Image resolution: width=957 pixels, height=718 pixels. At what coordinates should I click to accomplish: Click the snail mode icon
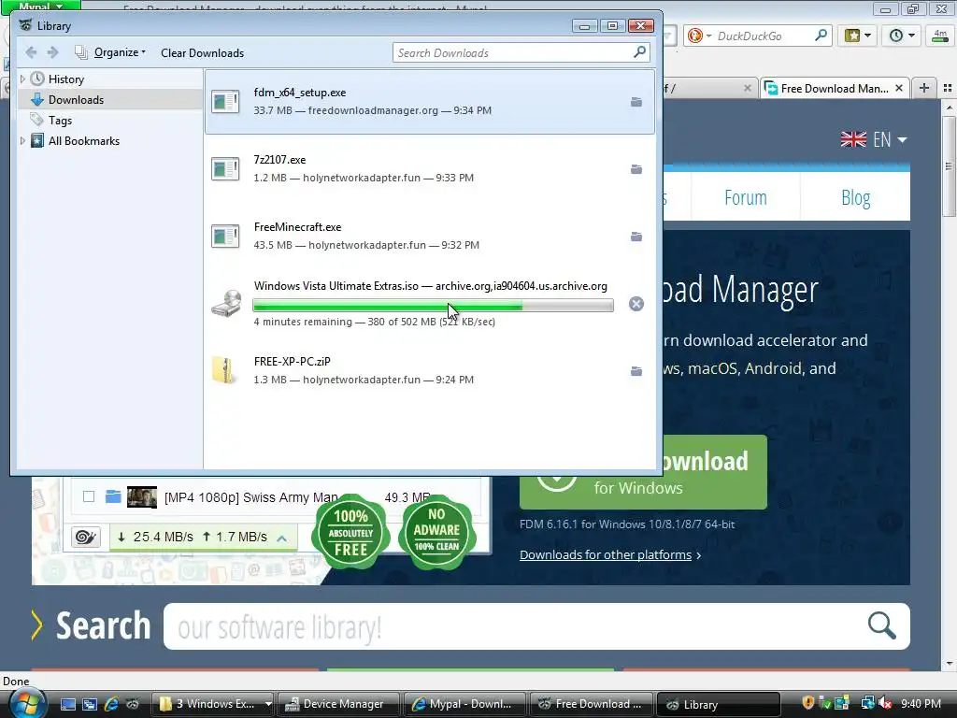pyautogui.click(x=85, y=537)
